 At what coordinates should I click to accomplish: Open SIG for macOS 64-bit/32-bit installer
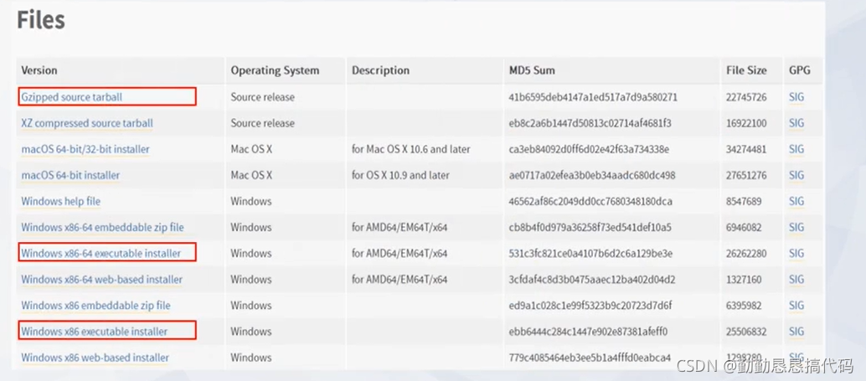[x=796, y=149]
